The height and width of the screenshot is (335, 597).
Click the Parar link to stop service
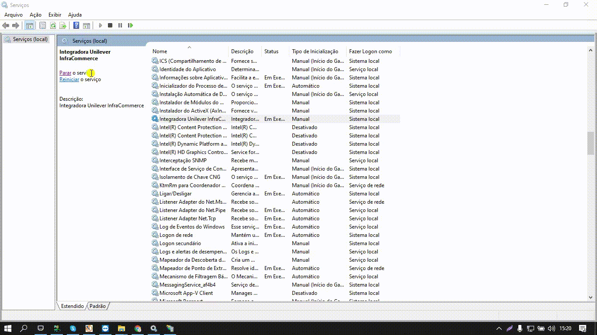point(65,73)
